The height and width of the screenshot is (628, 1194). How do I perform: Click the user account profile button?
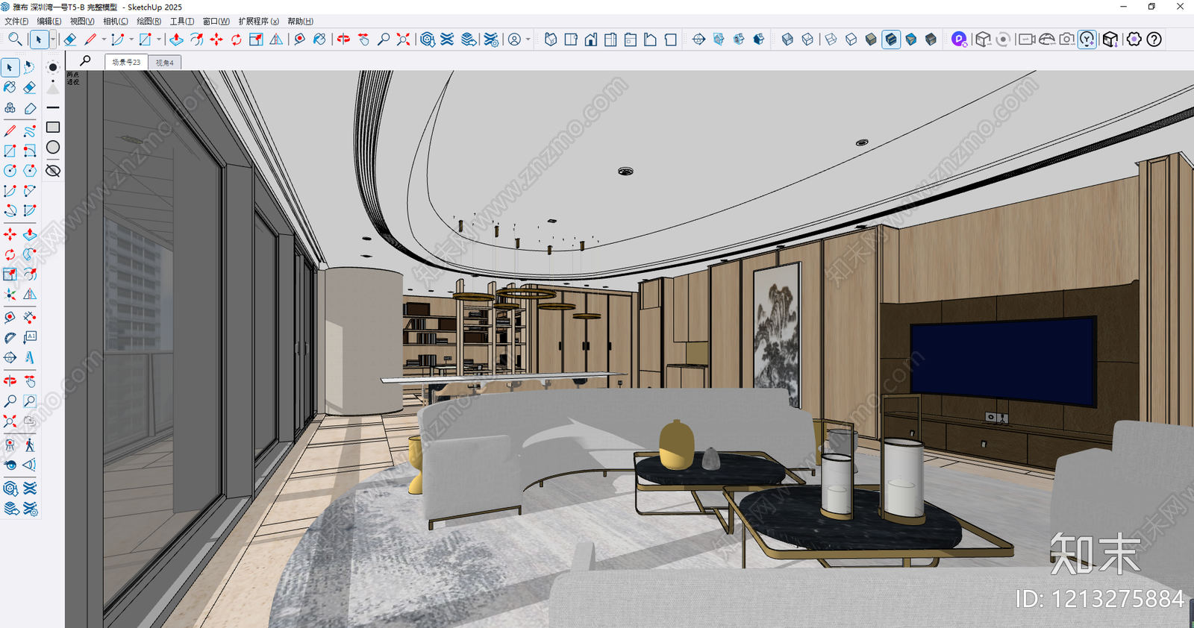[515, 40]
